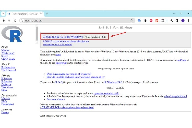Open the Google Translate extension icon

(x=140, y=20)
